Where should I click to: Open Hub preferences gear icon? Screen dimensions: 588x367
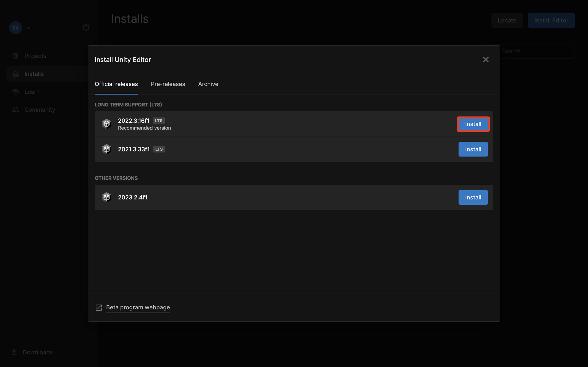coord(86,28)
